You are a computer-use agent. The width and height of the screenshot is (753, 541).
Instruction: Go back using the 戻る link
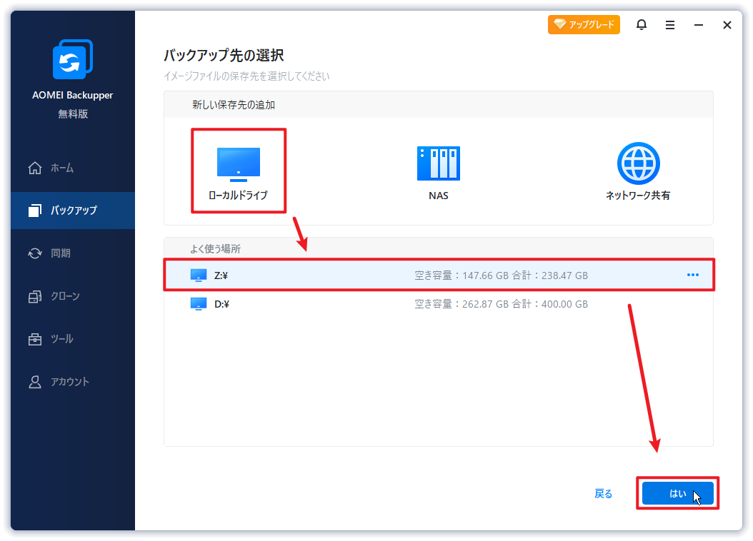point(603,493)
